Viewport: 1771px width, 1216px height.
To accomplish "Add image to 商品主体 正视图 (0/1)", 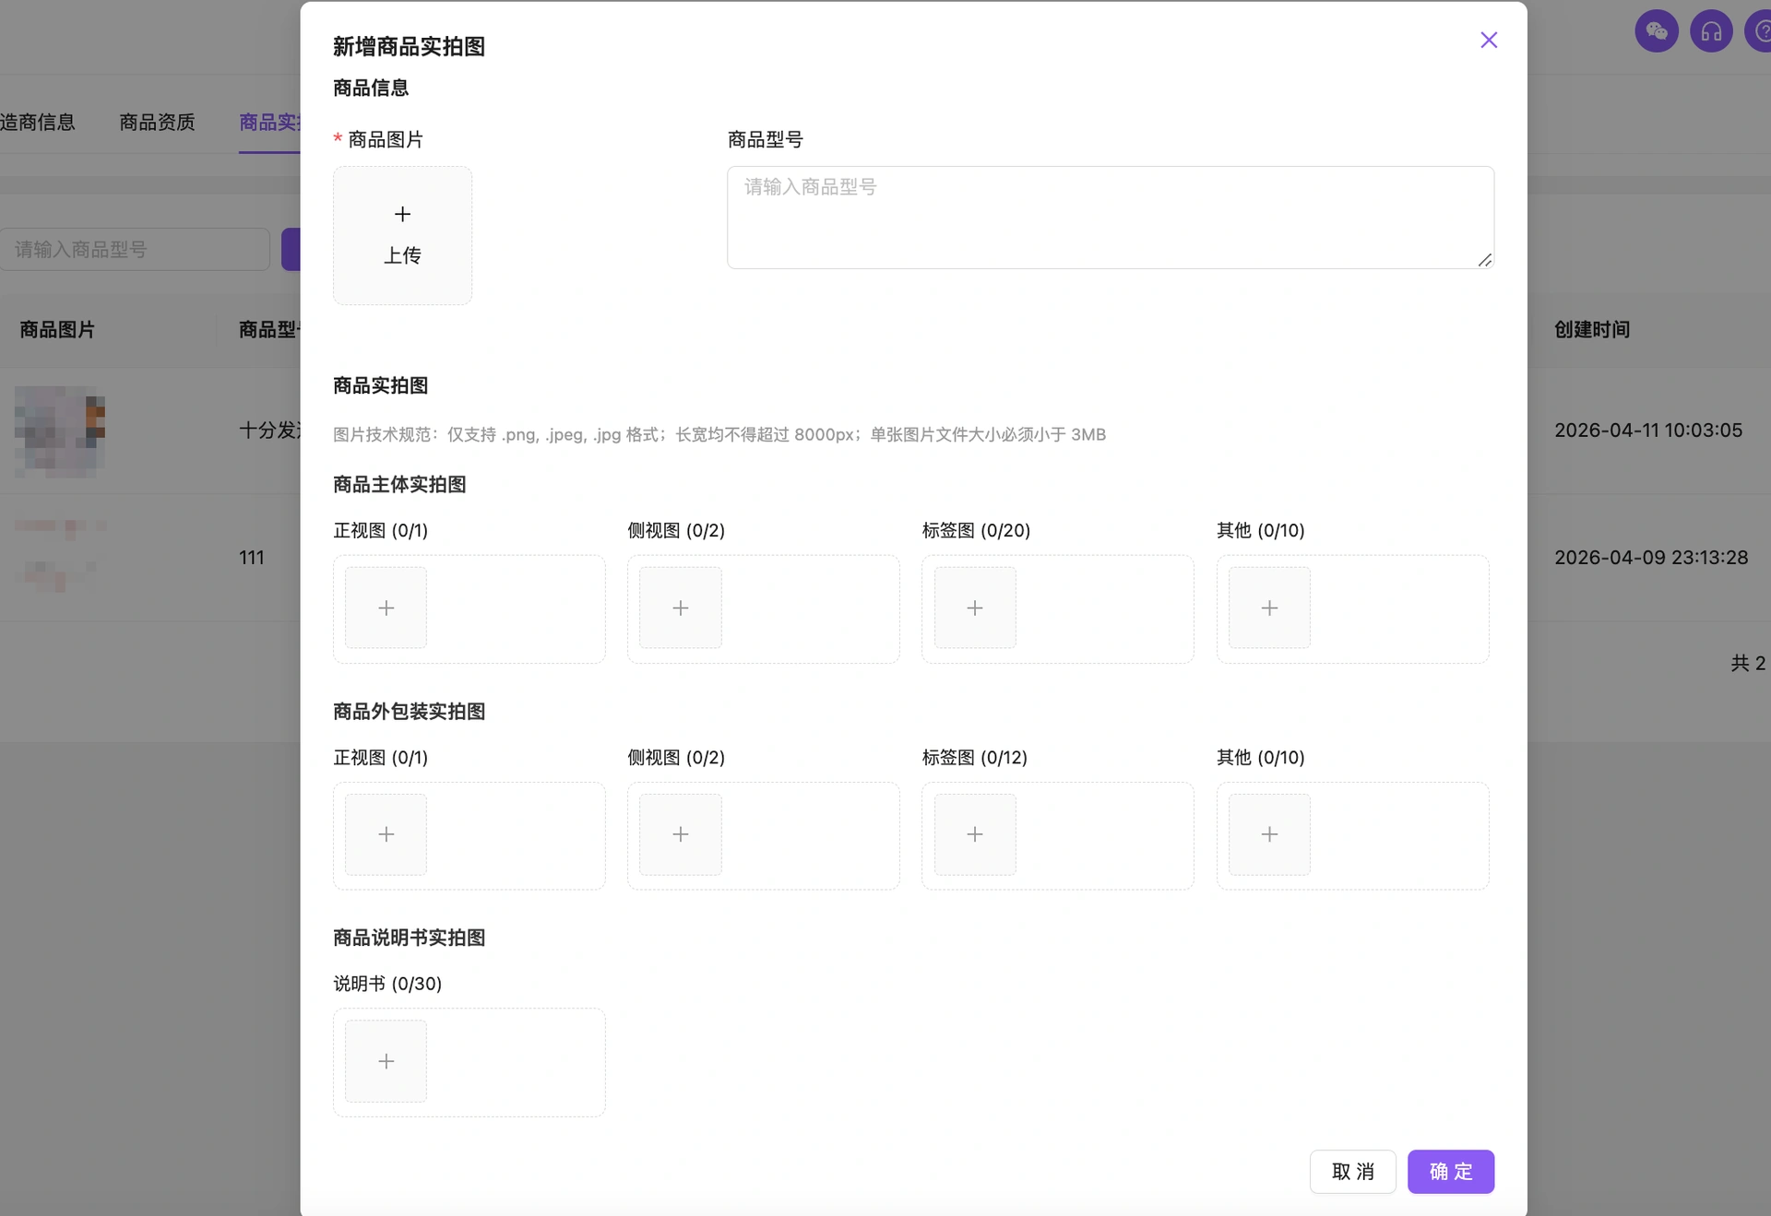I will click(x=386, y=608).
